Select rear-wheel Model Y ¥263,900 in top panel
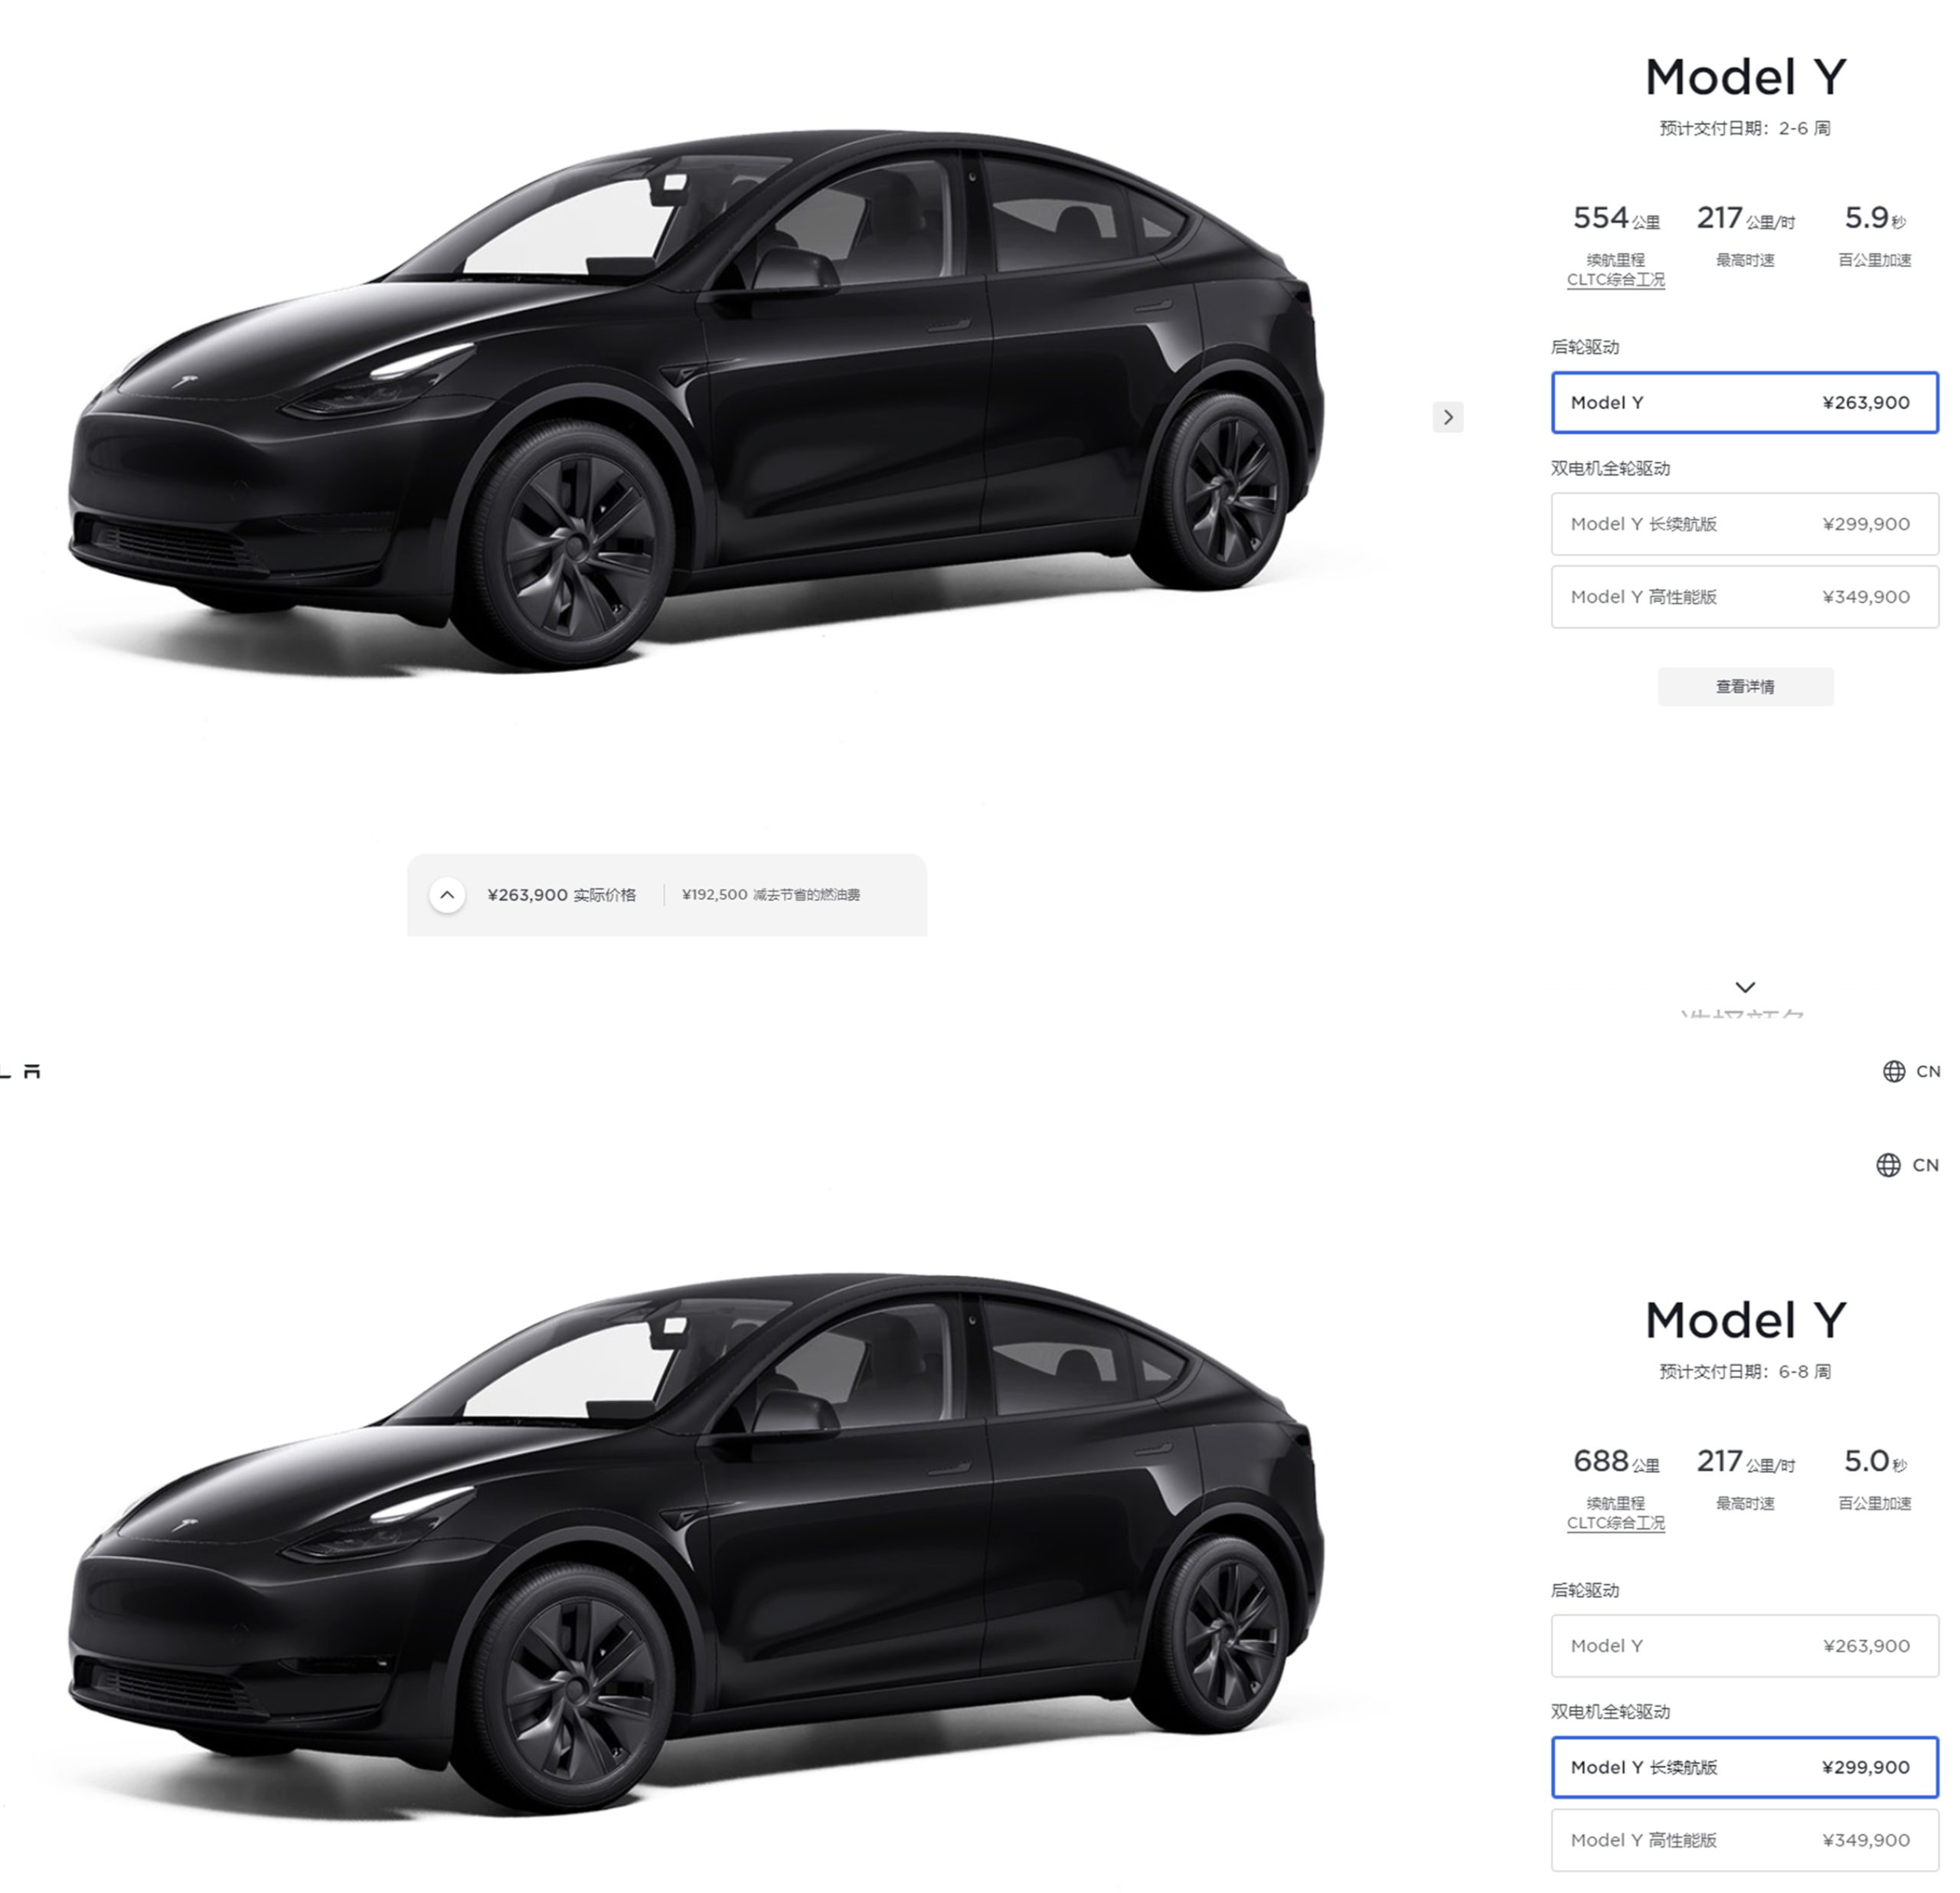This screenshot has height=1893, width=1960. 1745,402
